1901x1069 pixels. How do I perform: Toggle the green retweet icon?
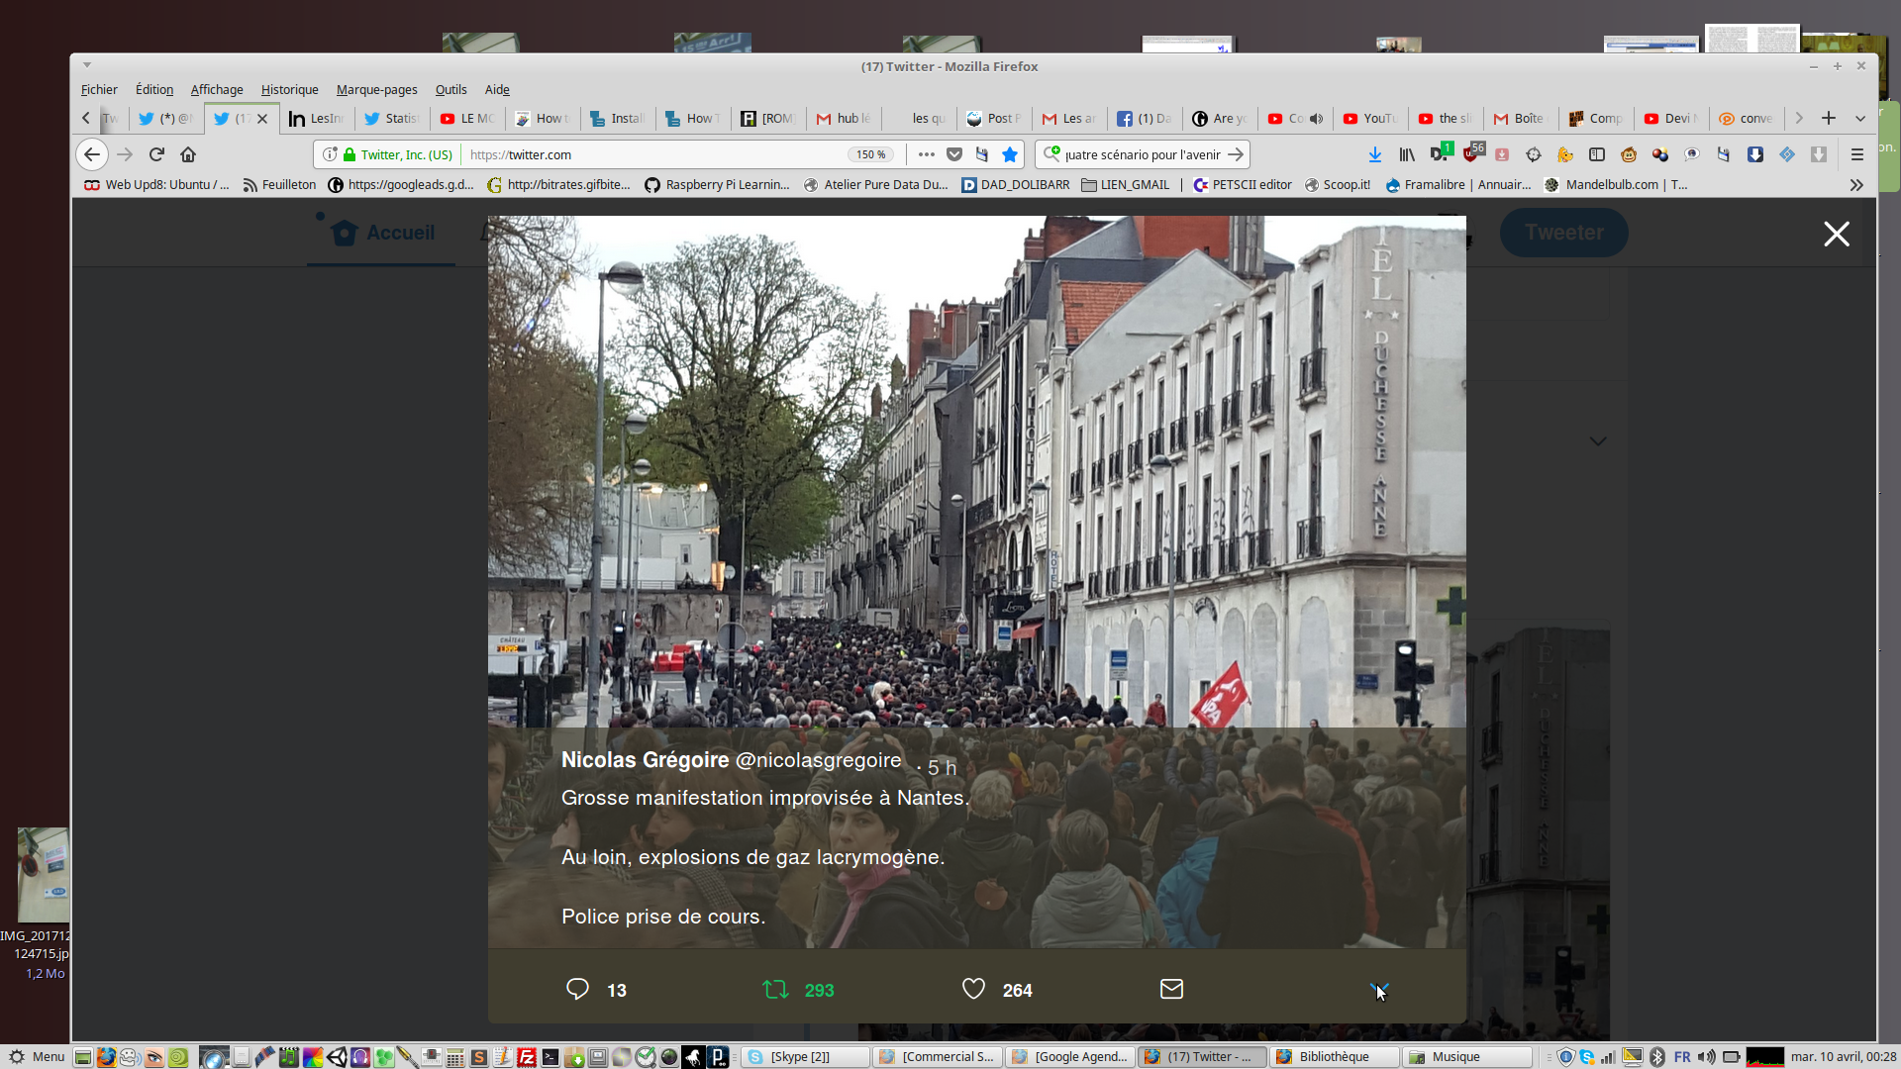click(775, 989)
